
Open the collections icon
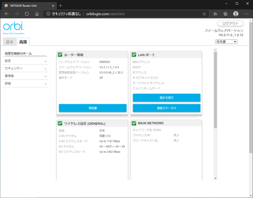(226, 14)
